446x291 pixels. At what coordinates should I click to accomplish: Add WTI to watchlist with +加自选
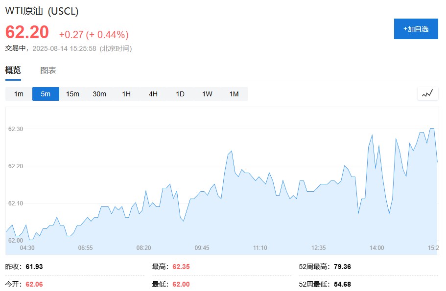click(x=416, y=29)
